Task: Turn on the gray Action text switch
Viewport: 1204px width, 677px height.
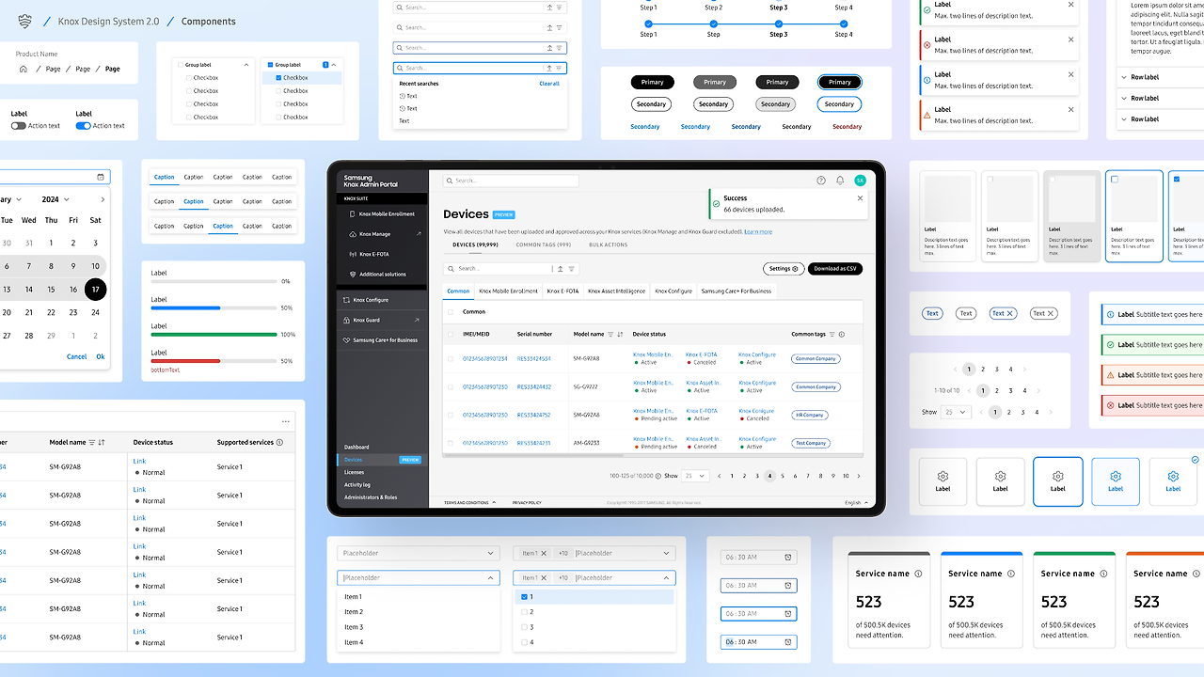Action: tap(18, 125)
